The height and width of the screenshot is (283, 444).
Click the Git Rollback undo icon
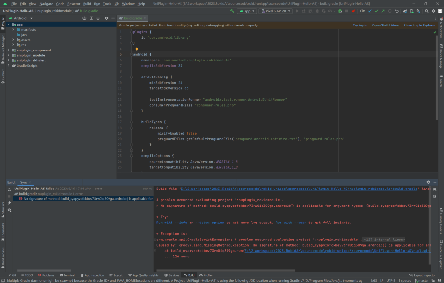pos(397,11)
